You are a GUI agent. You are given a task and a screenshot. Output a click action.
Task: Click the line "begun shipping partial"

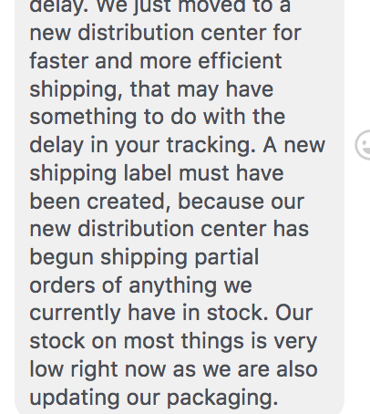(144, 258)
